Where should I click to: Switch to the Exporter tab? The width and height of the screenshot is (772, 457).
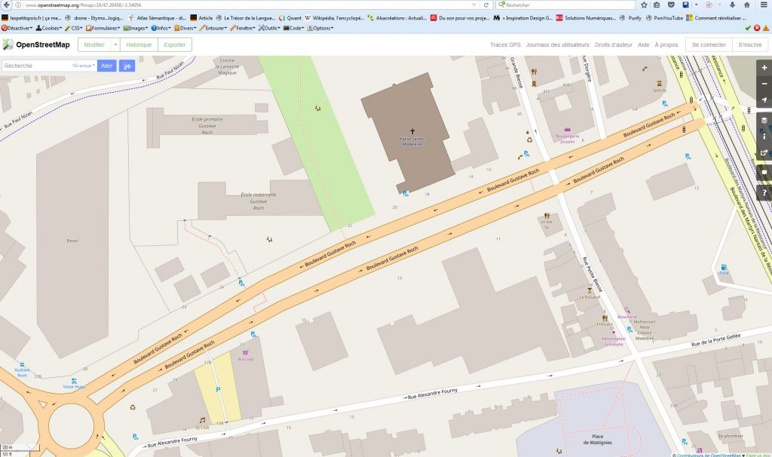click(175, 44)
